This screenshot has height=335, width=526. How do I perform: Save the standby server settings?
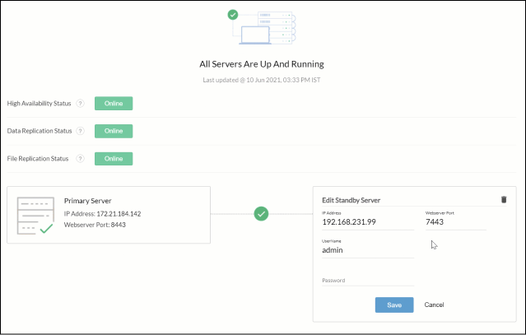pyautogui.click(x=394, y=305)
